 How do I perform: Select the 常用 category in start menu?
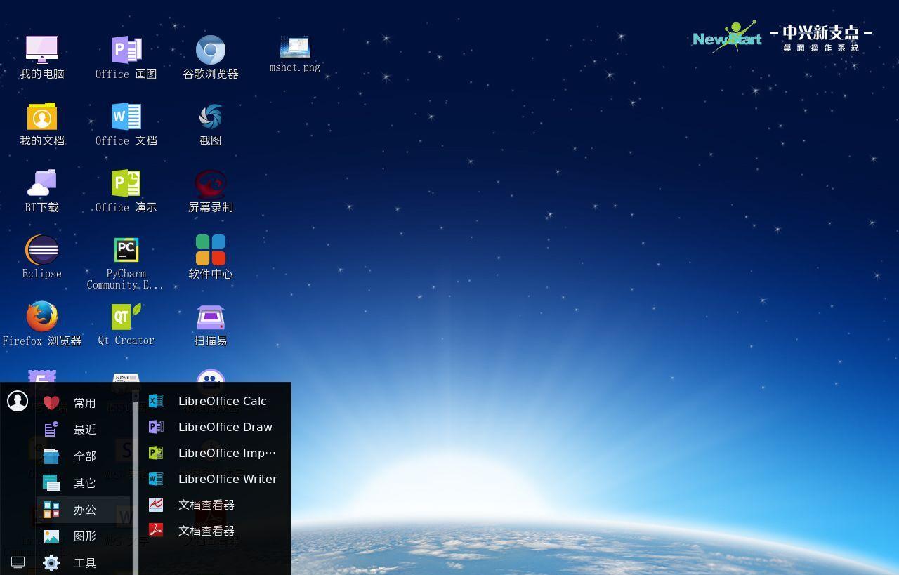pos(84,403)
